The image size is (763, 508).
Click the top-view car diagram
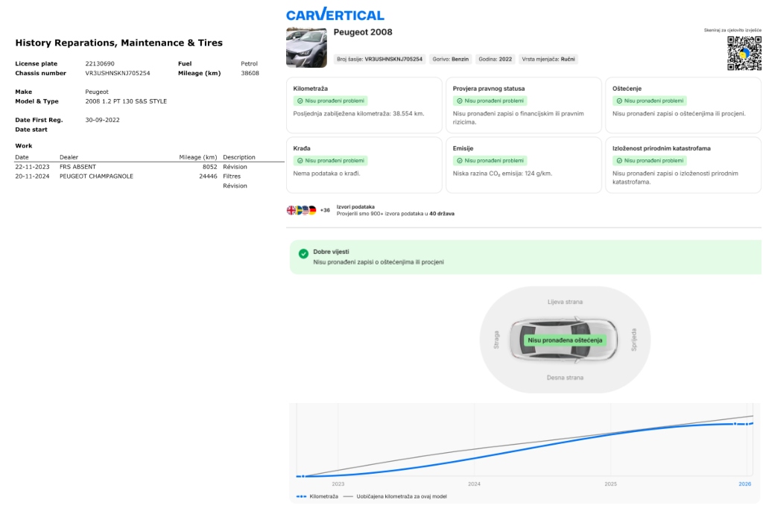563,339
